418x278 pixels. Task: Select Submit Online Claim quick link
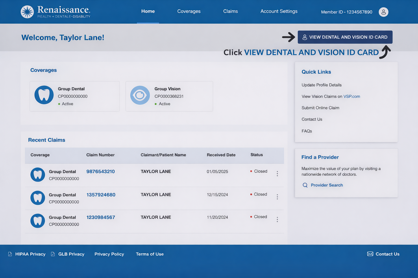[320, 108]
